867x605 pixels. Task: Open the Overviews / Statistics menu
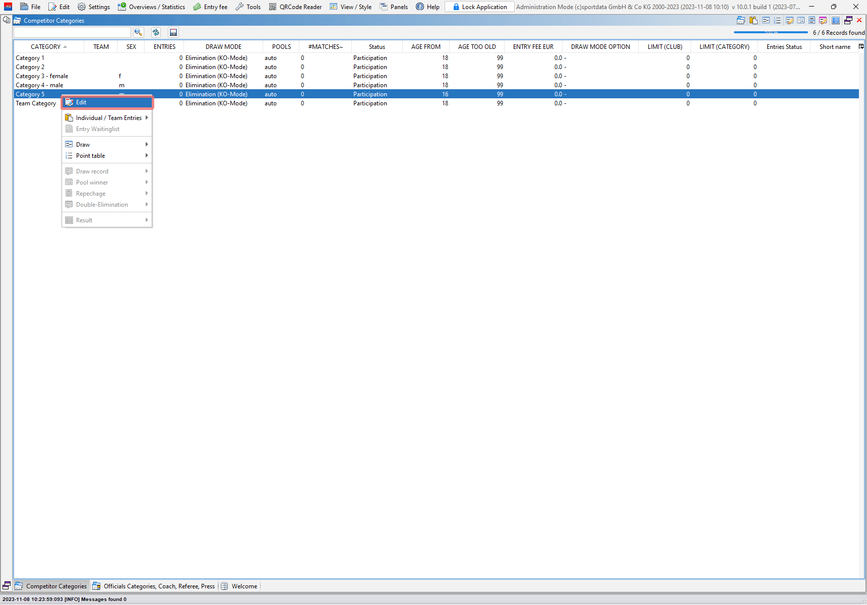tap(152, 7)
